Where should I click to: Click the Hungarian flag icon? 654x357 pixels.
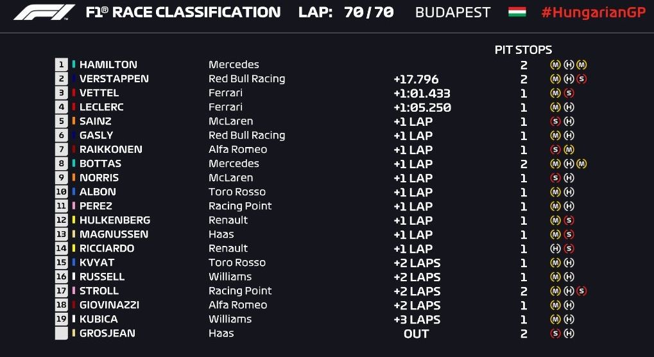coord(517,12)
